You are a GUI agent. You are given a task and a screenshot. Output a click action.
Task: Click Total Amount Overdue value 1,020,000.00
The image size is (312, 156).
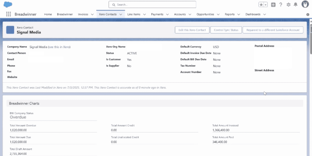tap(18, 130)
